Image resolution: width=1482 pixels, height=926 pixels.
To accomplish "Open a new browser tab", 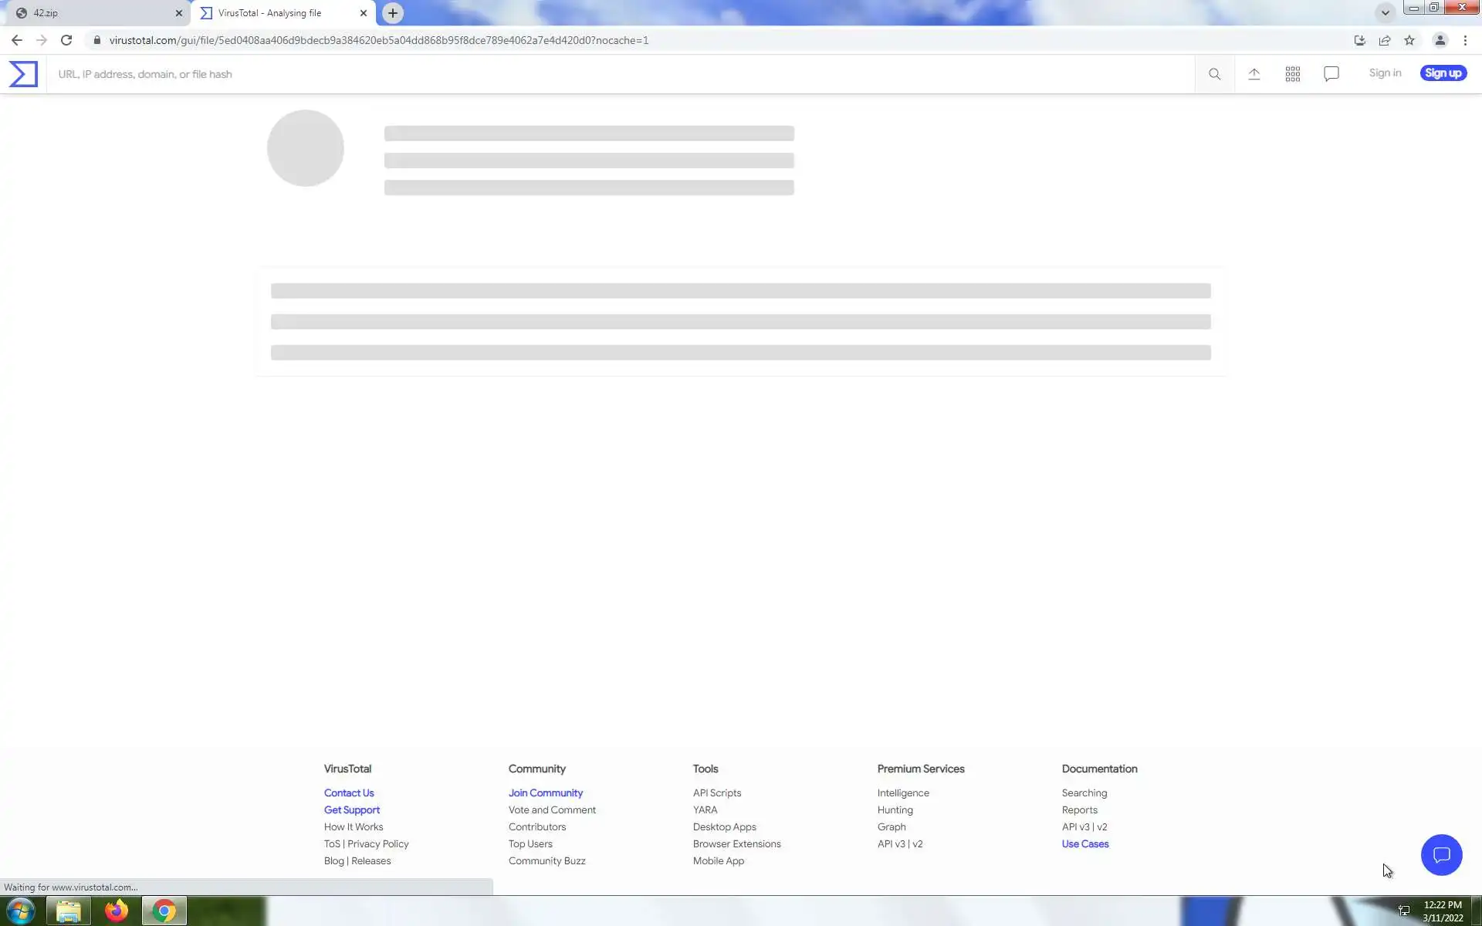I will coord(393,13).
